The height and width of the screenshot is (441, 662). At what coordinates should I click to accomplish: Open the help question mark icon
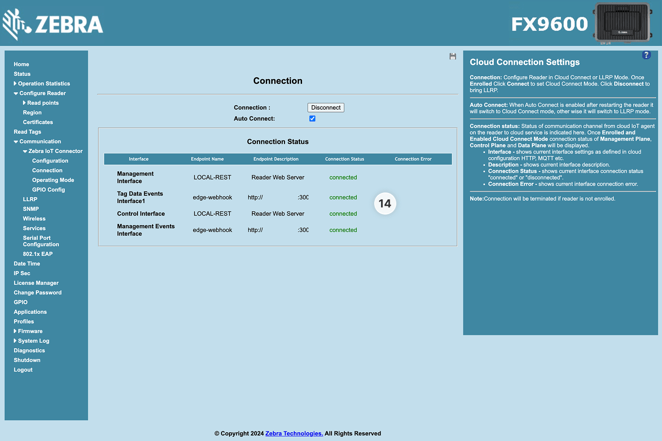click(646, 55)
